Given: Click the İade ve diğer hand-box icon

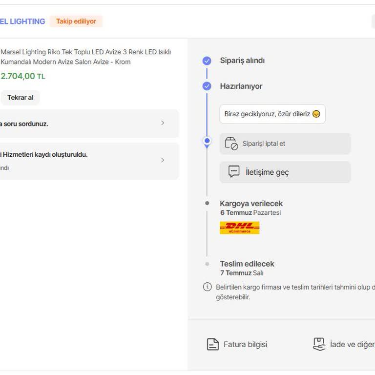Looking at the screenshot, I should tap(319, 344).
